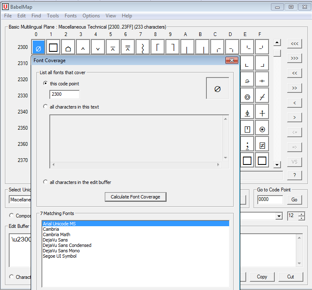This screenshot has height=290, width=312.
Task: Decrease font size with the down stepper
Action: pyautogui.click(x=302, y=218)
